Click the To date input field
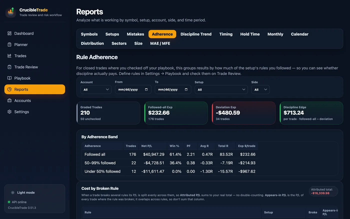350x219 pixels. click(x=173, y=89)
